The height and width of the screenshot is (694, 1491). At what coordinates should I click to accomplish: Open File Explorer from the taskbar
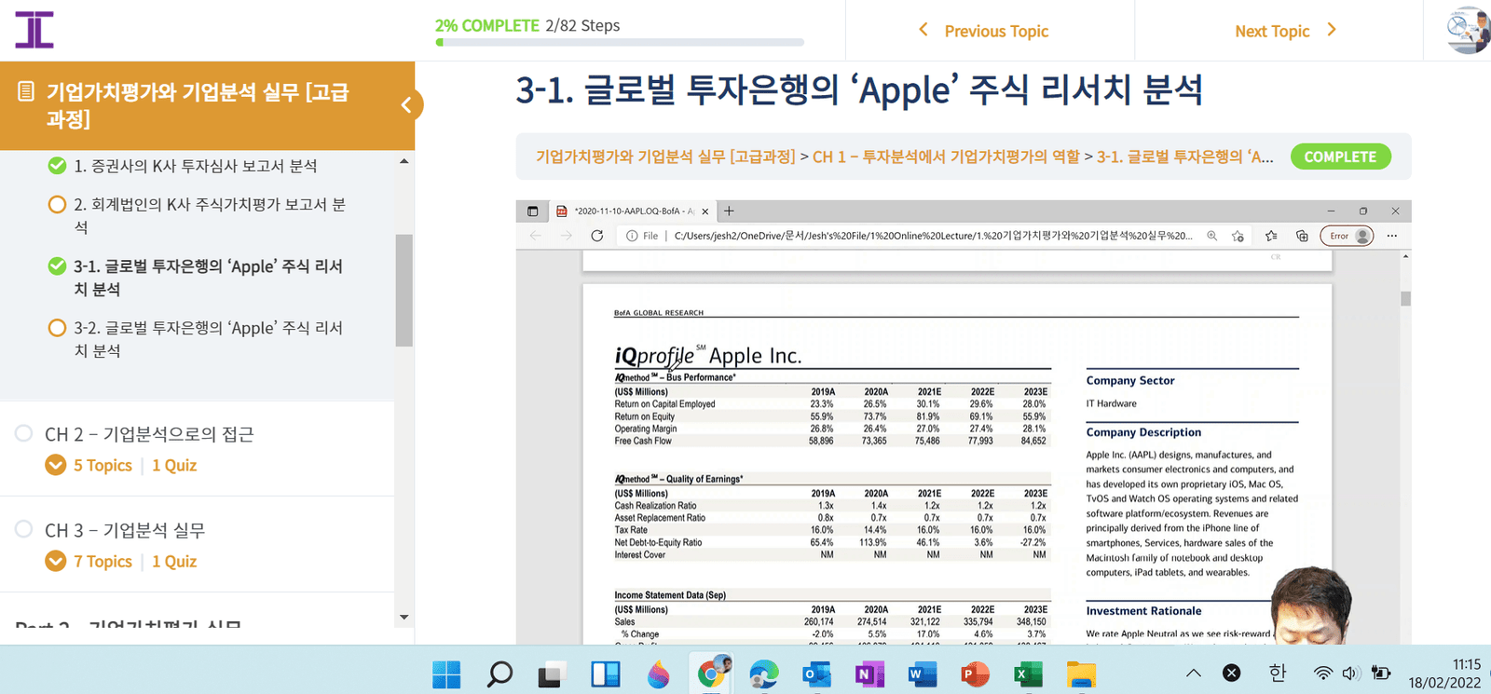point(1081,674)
